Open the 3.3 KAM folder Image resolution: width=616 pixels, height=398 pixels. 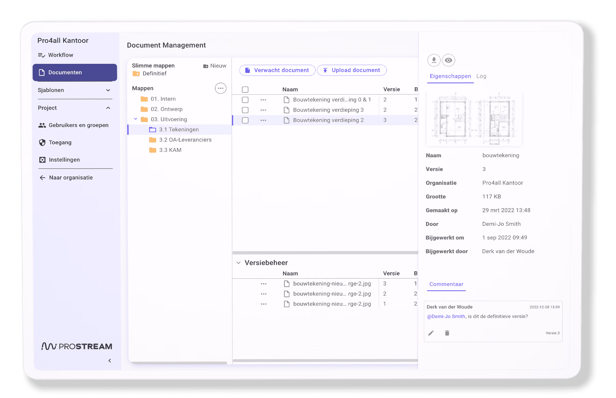point(165,150)
